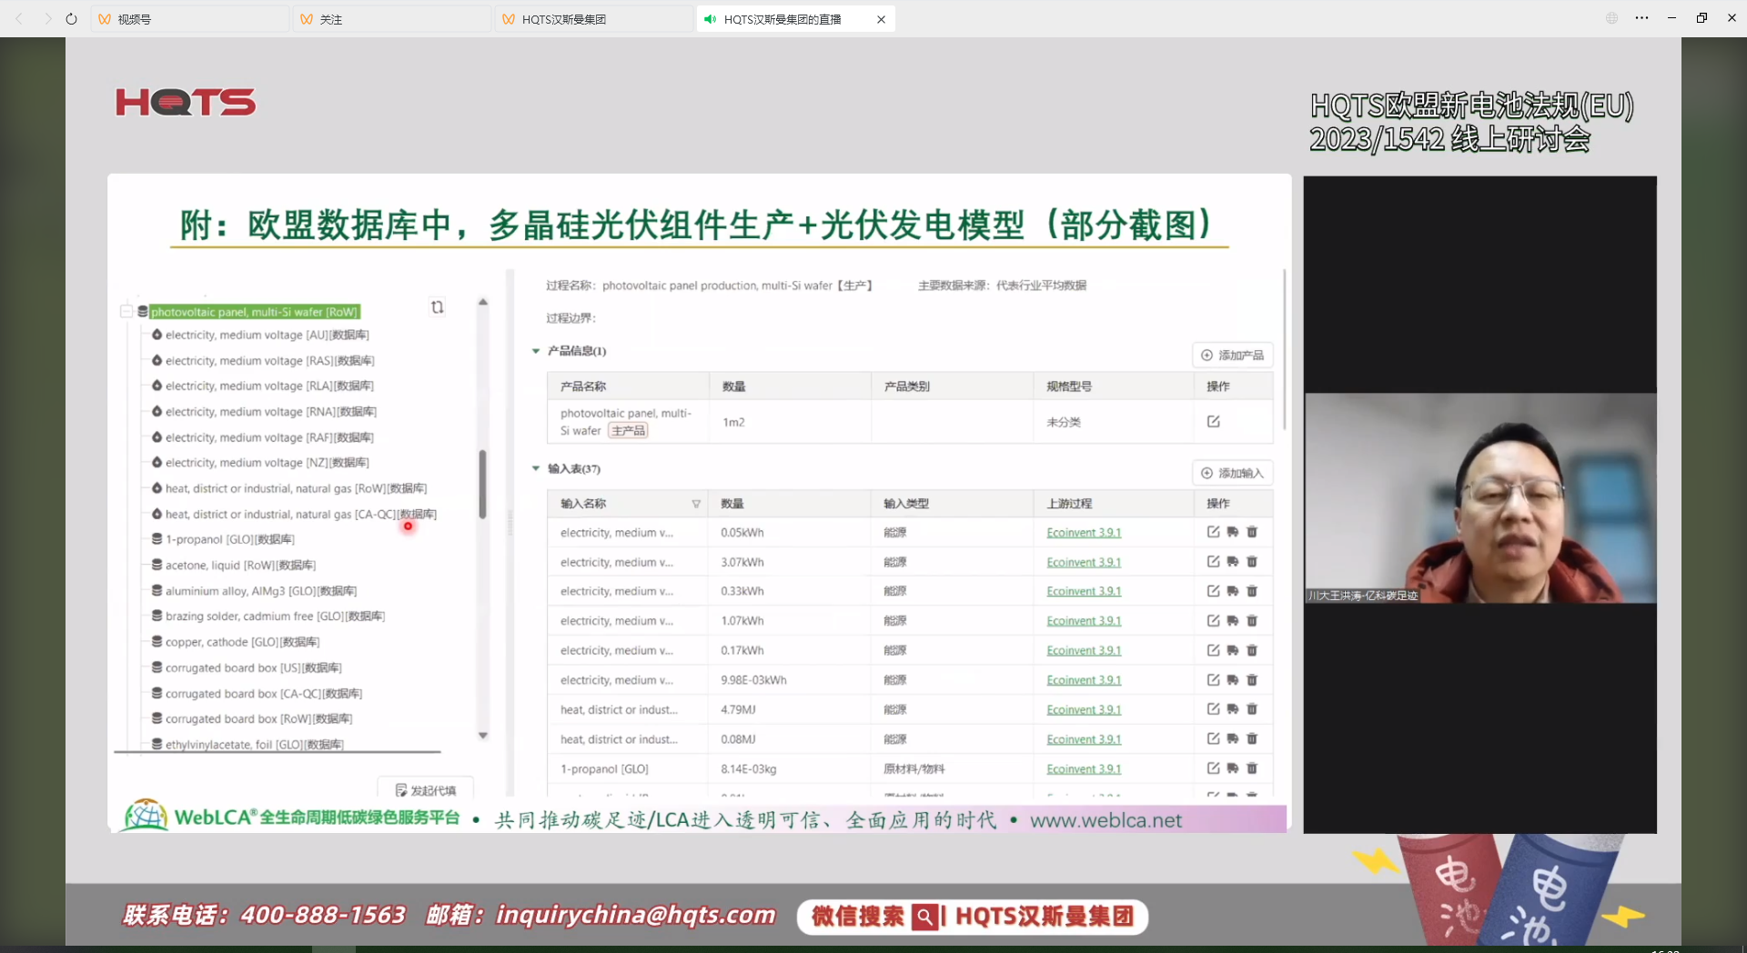Open the Ecoinvent 3.9.1 link in the 1-propanol row
Image resolution: width=1747 pixels, height=953 pixels.
coord(1084,769)
